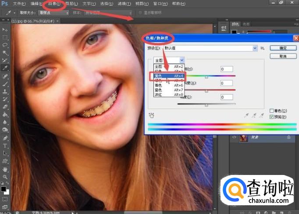
Task: Select the Zoom magnifier tool
Action: pyautogui.click(x=5, y=177)
